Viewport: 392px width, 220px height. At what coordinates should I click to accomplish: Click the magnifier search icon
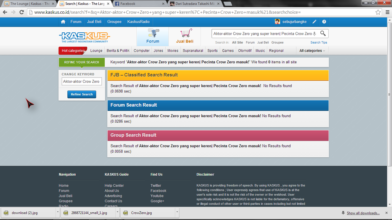click(323, 33)
